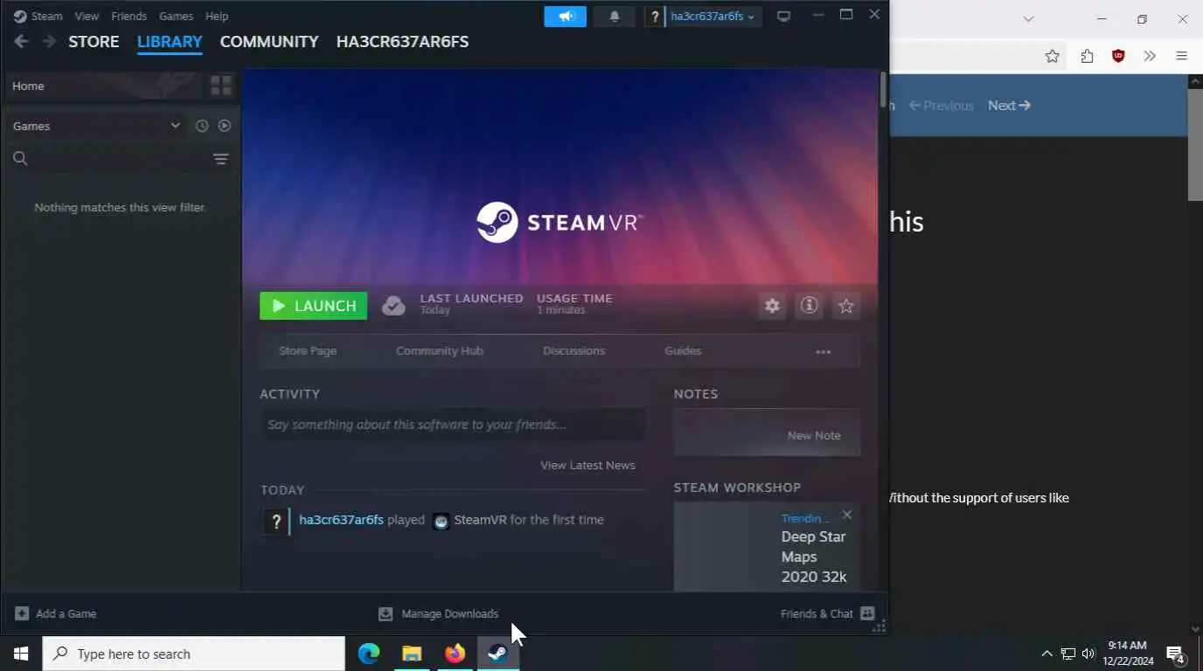The width and height of the screenshot is (1203, 671).
Task: Launch SteamVR with green button
Action: coord(313,306)
